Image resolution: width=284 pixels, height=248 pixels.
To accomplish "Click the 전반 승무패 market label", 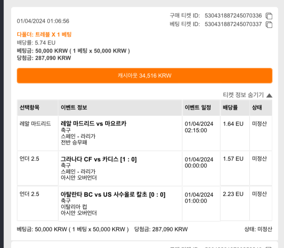I will click(74, 142).
